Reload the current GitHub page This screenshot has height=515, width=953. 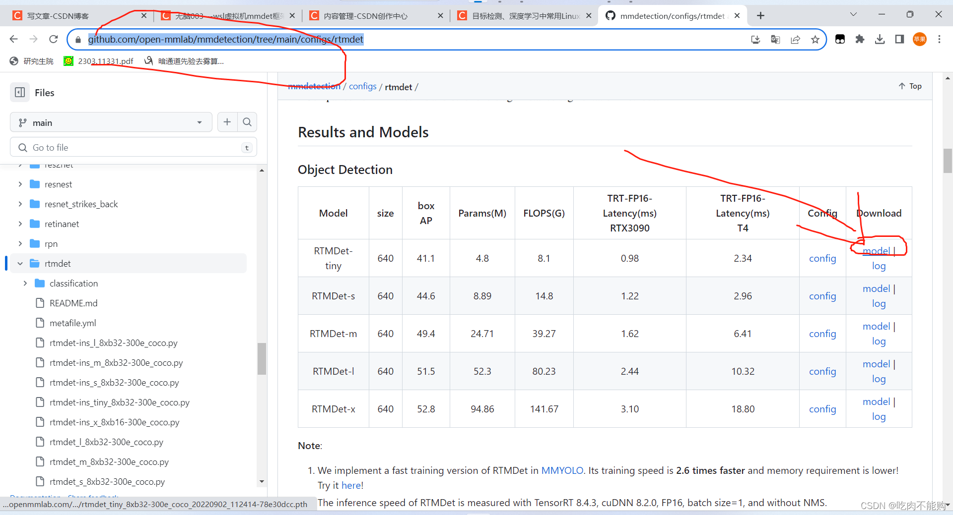point(54,39)
